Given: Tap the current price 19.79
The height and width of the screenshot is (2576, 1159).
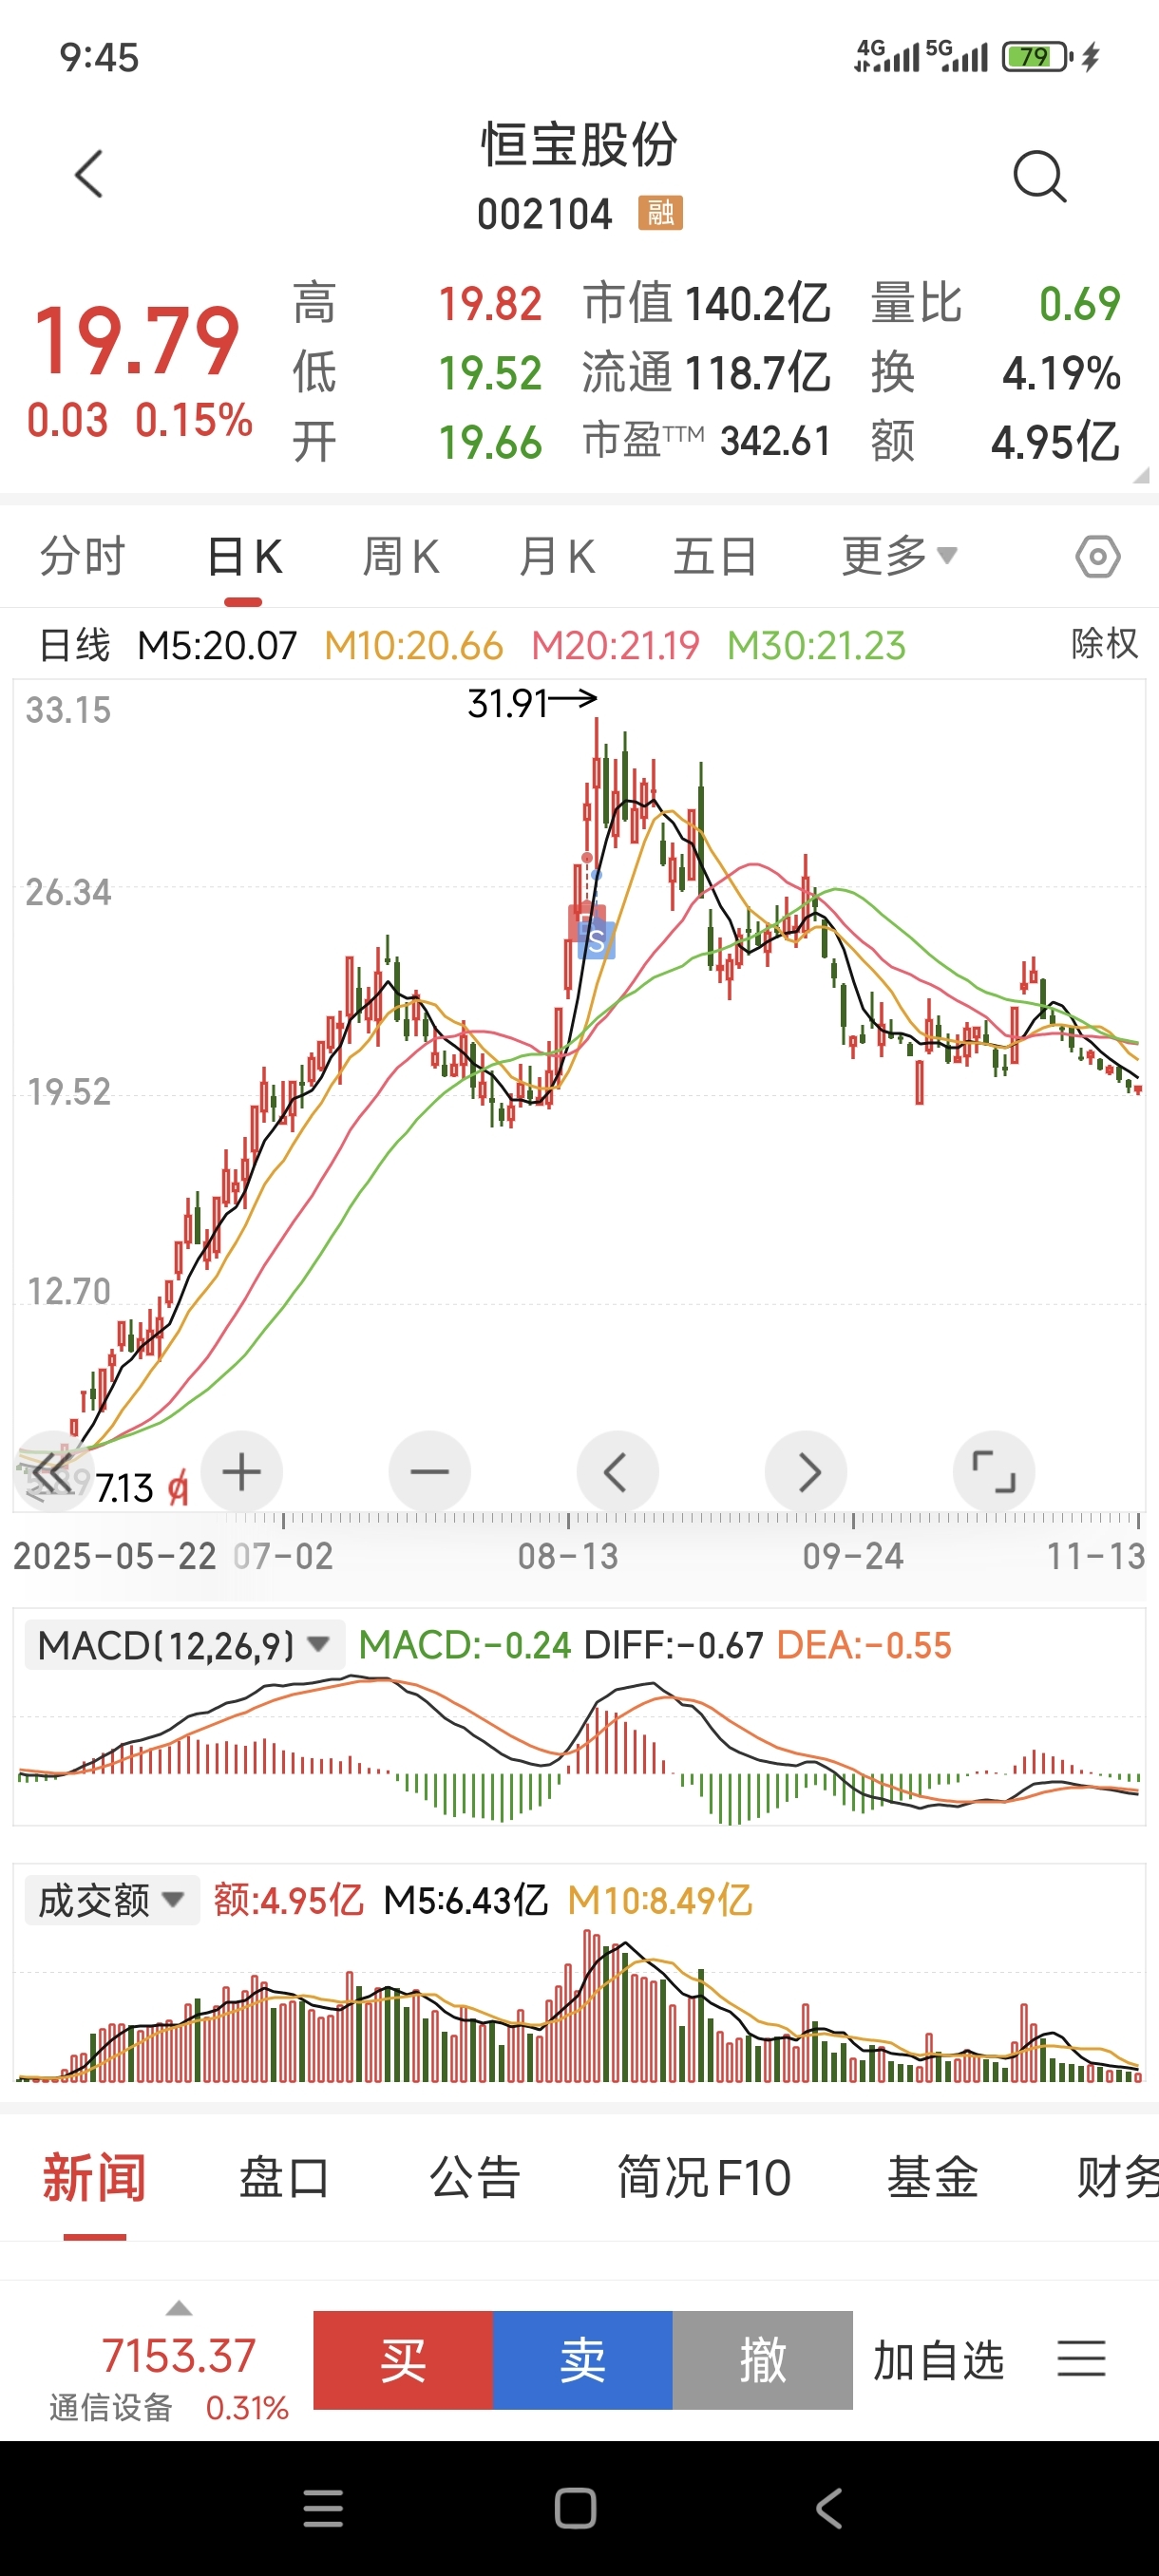Looking at the screenshot, I should pyautogui.click(x=136, y=342).
